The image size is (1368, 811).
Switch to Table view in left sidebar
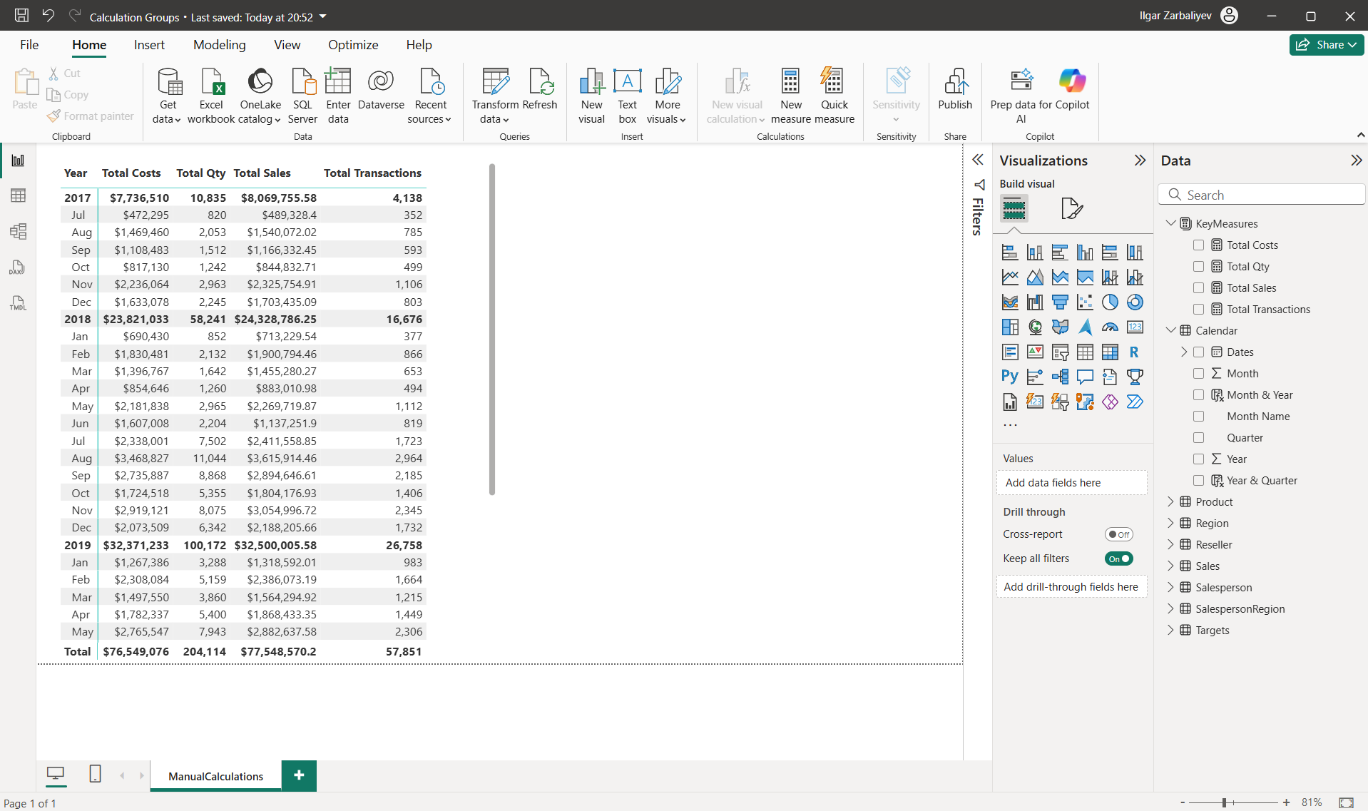point(18,195)
